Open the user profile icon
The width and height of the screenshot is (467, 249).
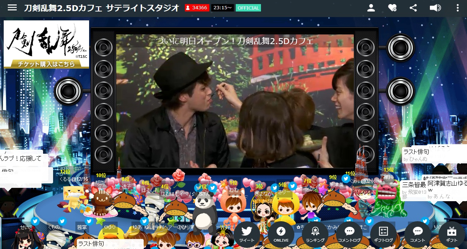(x=371, y=8)
